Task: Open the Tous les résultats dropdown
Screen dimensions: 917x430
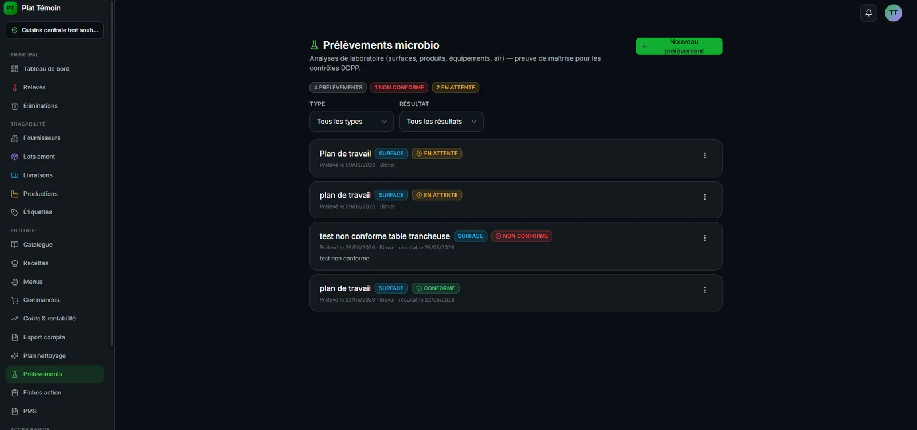Action: pyautogui.click(x=441, y=122)
